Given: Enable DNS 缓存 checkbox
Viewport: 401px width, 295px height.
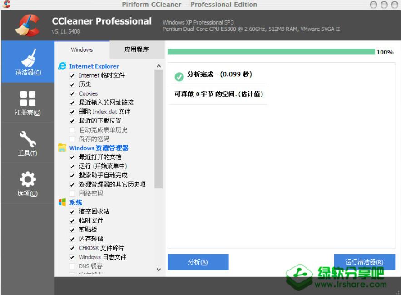Looking at the screenshot, I should point(72,266).
